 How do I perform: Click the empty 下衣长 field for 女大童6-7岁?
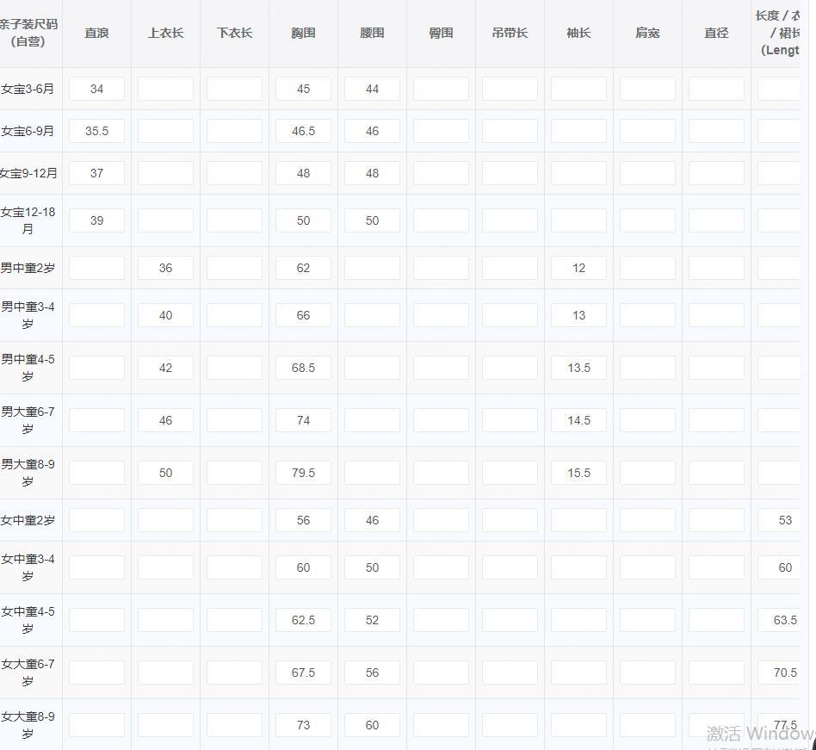click(x=235, y=673)
